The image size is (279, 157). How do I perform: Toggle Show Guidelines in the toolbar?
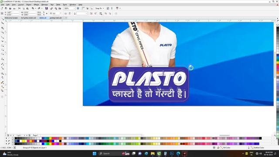pyautogui.click(x=92, y=8)
